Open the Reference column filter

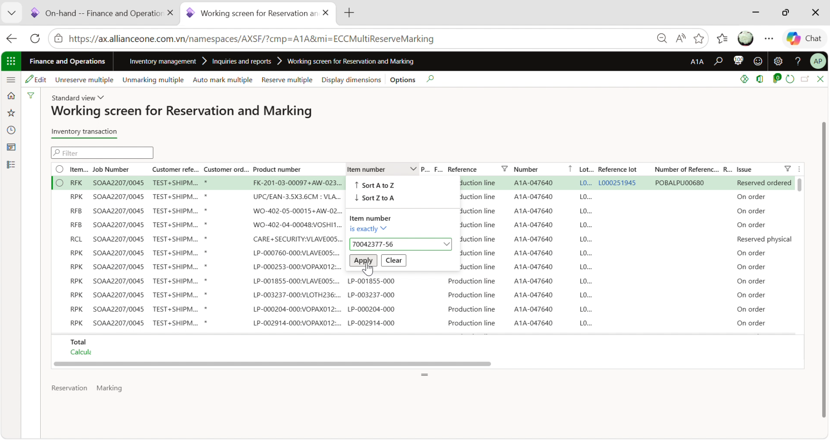coord(505,169)
